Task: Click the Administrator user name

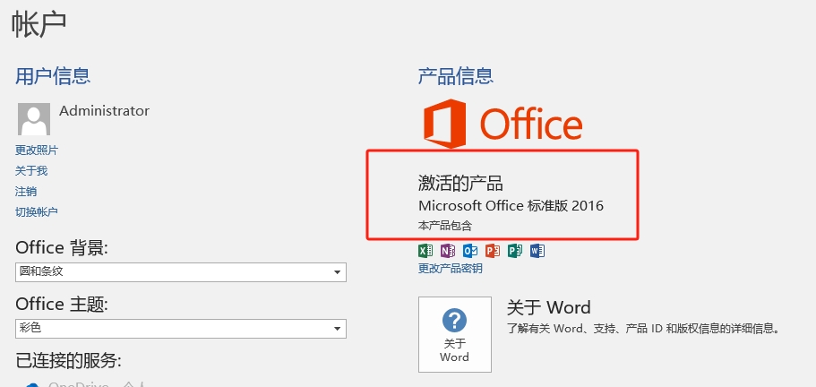Action: coord(104,111)
